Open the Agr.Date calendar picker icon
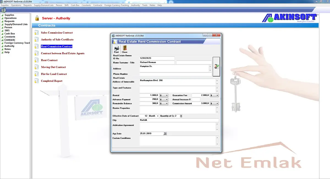 click(x=165, y=133)
